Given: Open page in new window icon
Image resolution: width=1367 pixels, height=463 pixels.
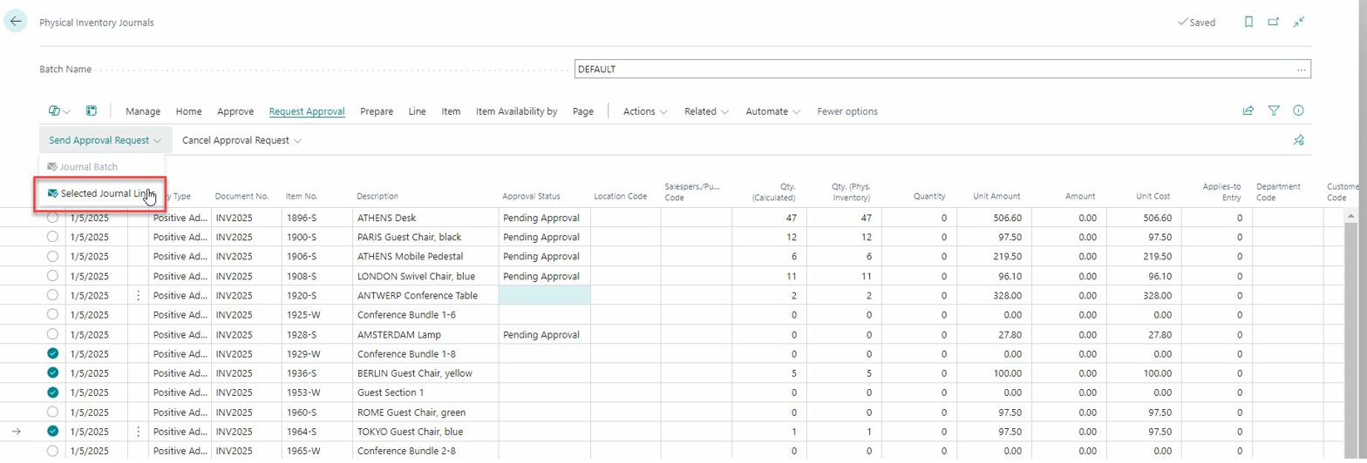Looking at the screenshot, I should [x=1273, y=23].
